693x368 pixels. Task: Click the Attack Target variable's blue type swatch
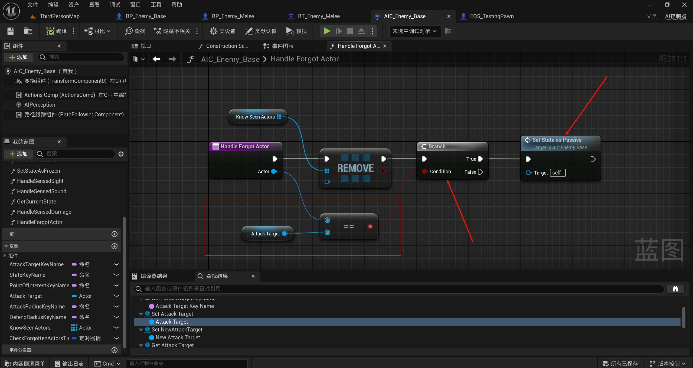point(74,296)
